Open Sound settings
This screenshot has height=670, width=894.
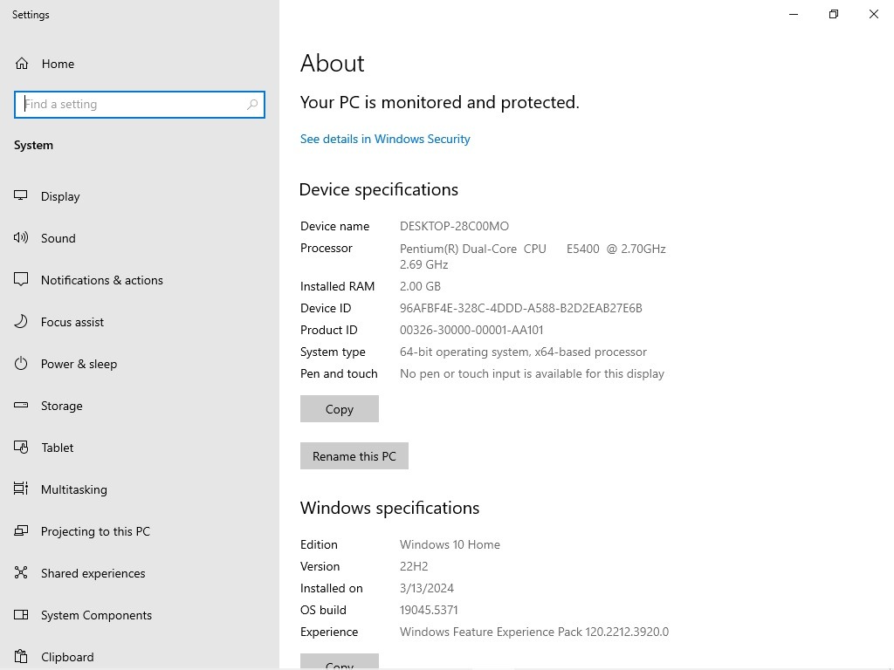pos(140,238)
